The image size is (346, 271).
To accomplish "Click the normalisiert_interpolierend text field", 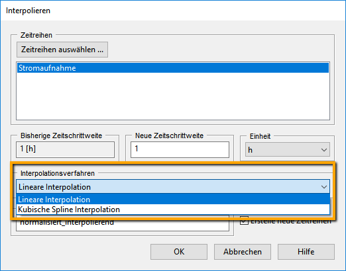I will coord(123,223).
